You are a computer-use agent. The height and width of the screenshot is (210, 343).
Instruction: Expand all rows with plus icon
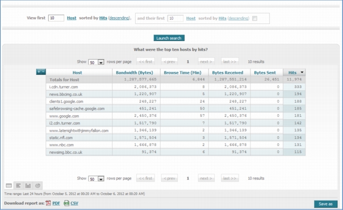(39, 72)
